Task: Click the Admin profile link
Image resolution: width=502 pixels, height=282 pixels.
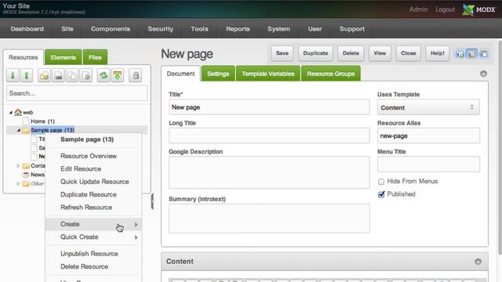Action: click(x=418, y=9)
